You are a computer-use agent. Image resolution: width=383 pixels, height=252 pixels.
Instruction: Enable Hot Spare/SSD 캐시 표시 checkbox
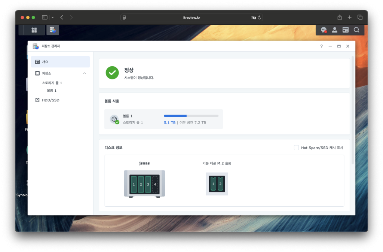tap(296, 148)
